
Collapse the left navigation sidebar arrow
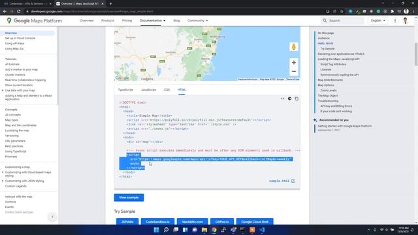click(x=52, y=217)
